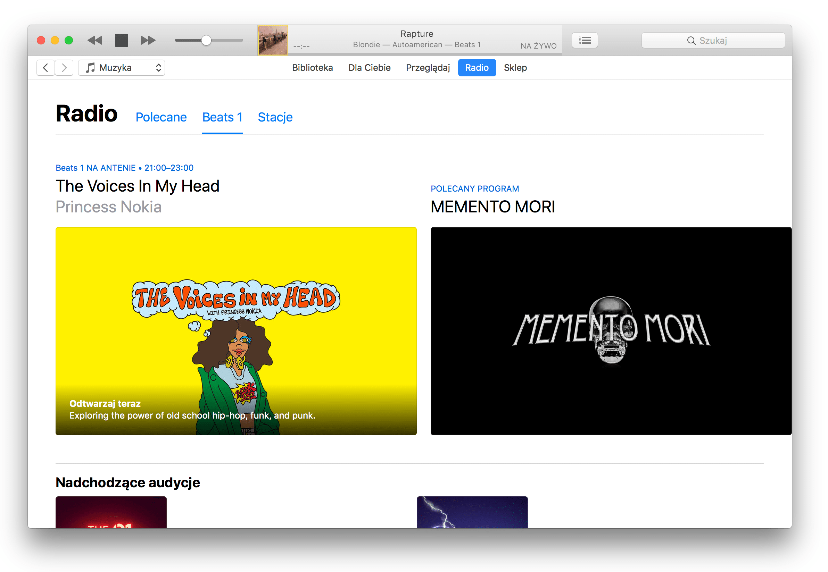Zoom the window with green button
828x572 pixels.
point(69,40)
